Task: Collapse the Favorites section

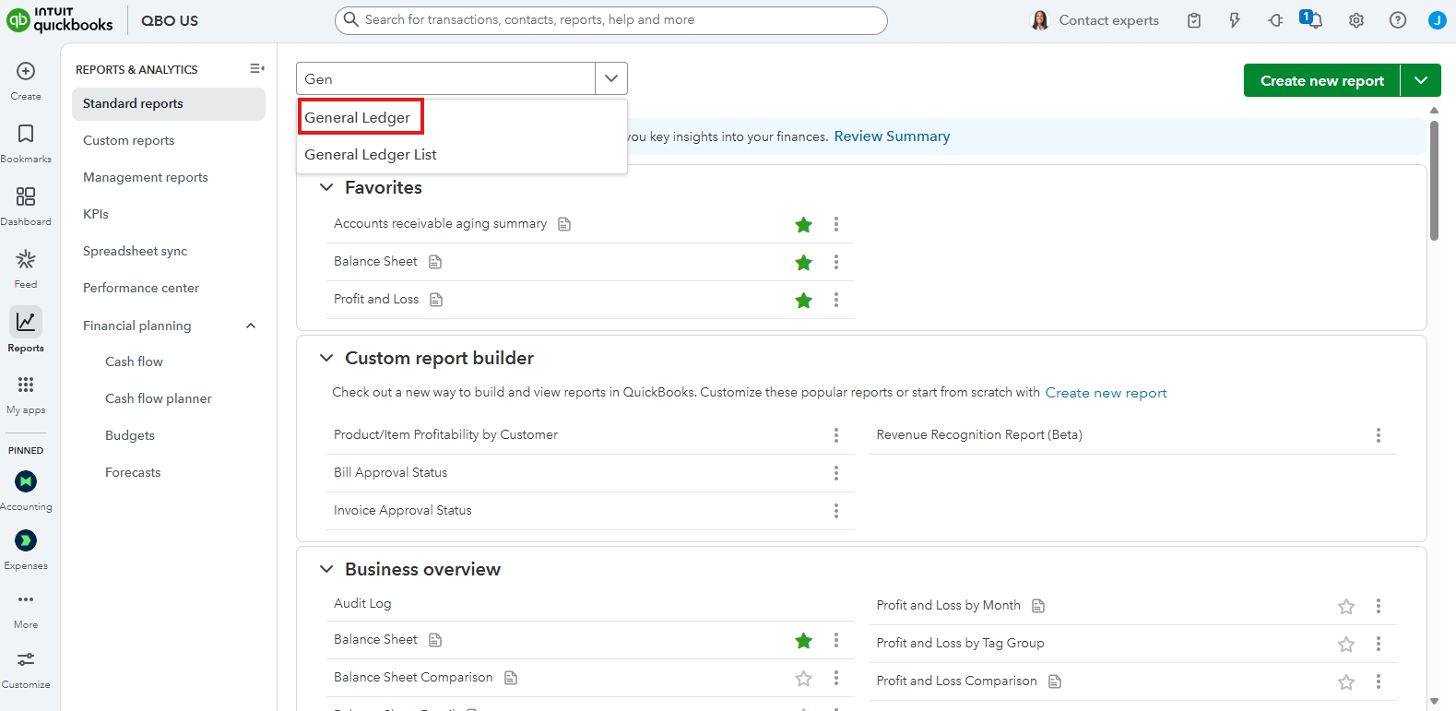Action: tap(326, 187)
